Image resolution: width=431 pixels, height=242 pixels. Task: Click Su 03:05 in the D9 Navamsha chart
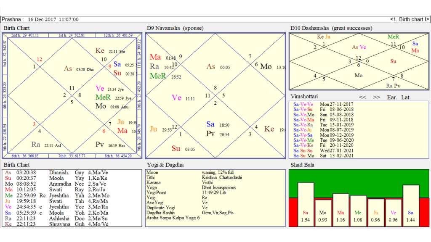tap(183, 149)
